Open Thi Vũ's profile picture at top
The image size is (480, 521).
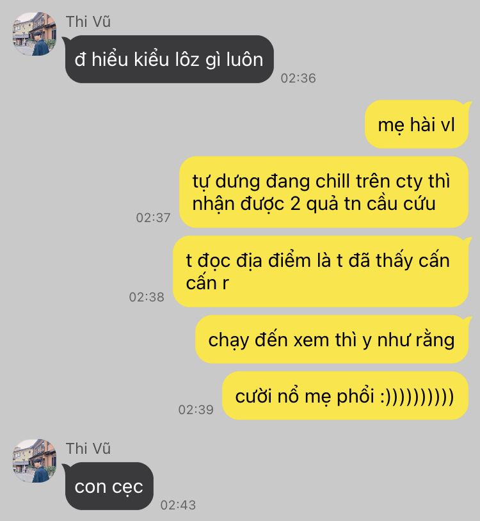pos(34,34)
